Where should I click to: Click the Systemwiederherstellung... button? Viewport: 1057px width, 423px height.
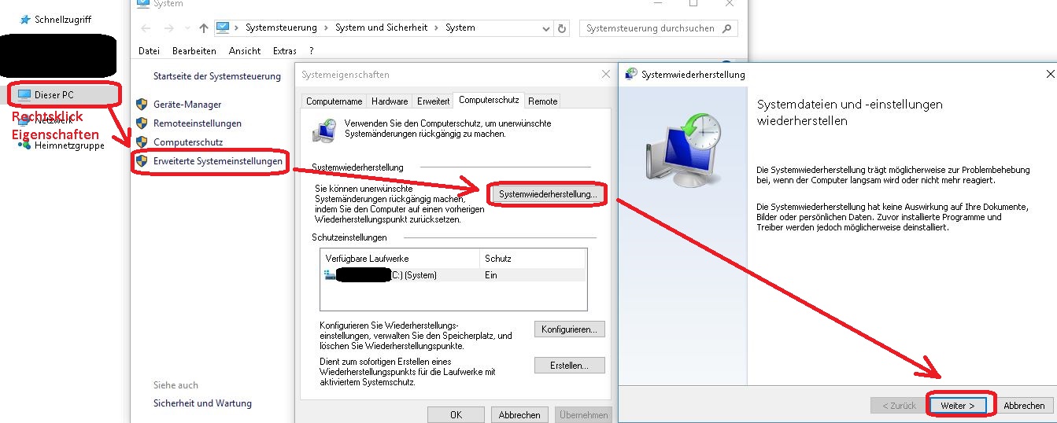[x=548, y=193]
